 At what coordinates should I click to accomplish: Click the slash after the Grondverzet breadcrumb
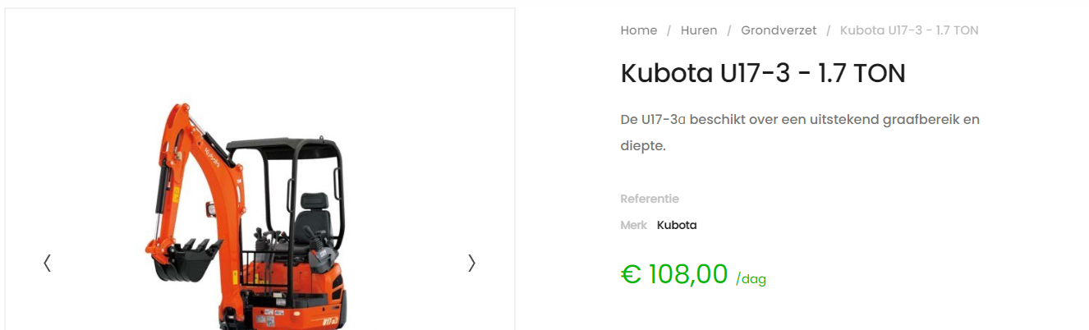pyautogui.click(x=829, y=30)
